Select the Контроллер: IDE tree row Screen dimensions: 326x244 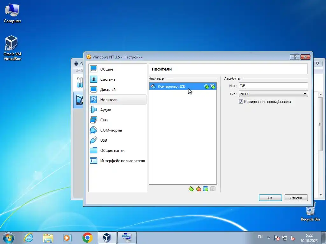(x=183, y=86)
